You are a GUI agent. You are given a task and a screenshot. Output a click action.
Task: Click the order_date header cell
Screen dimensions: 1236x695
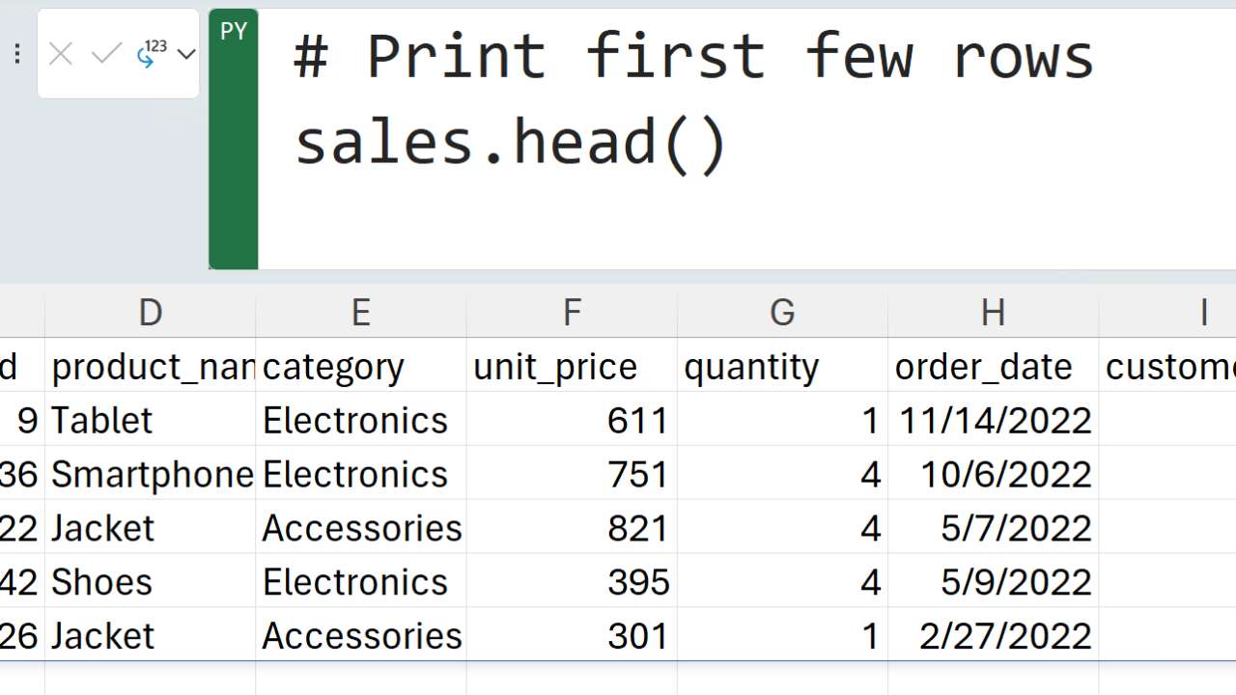pos(993,367)
